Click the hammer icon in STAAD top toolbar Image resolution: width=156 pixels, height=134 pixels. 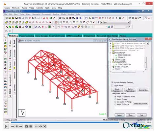pos(54,18)
